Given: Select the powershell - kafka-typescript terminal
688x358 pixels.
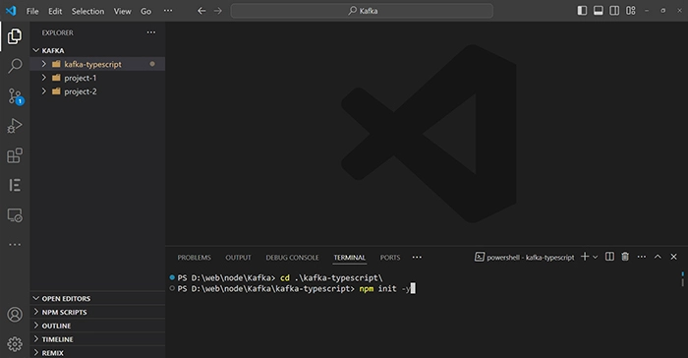Looking at the screenshot, I should [x=524, y=257].
